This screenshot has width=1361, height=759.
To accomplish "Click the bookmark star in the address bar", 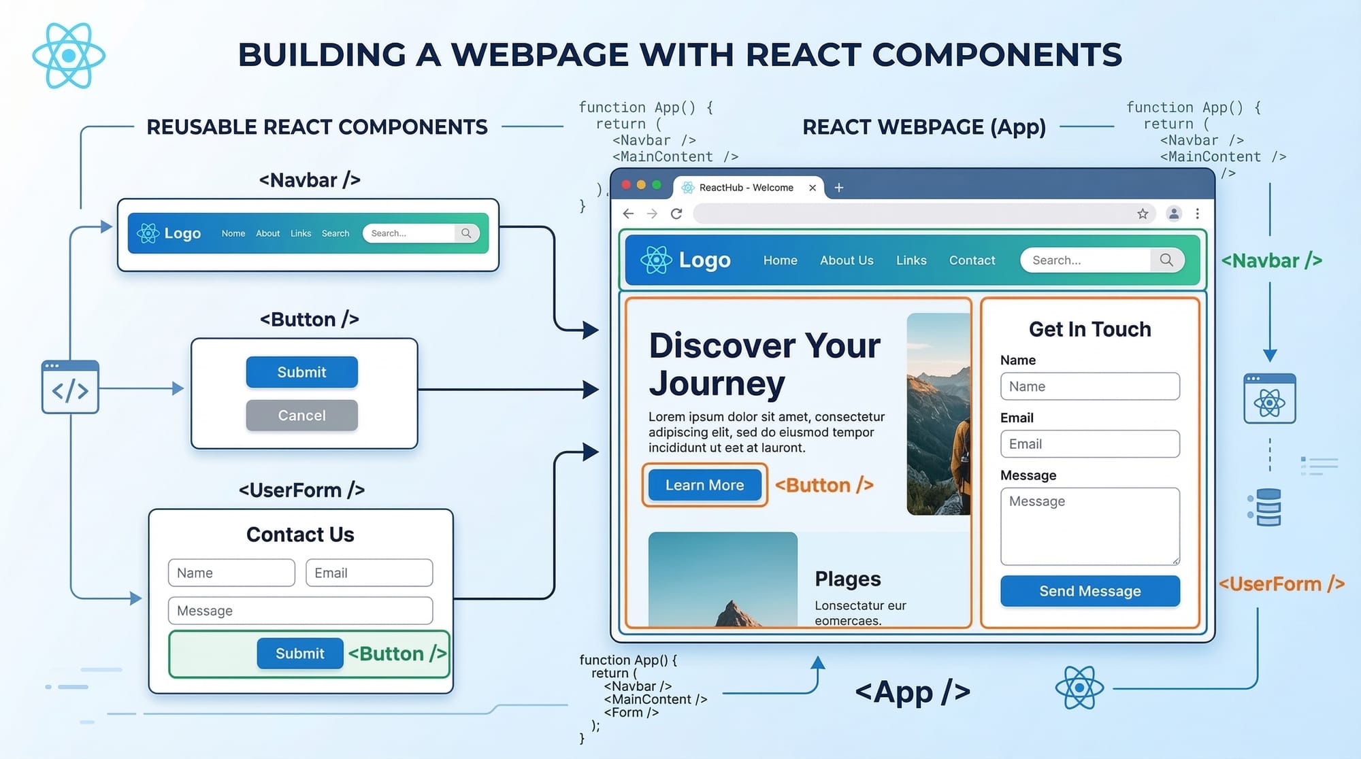I will [x=1141, y=213].
